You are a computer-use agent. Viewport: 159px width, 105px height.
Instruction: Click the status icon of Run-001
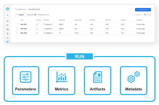[37, 24]
